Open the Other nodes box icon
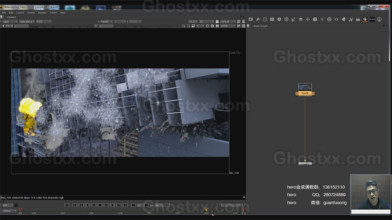This screenshot has width=392, height=220. 358,20
